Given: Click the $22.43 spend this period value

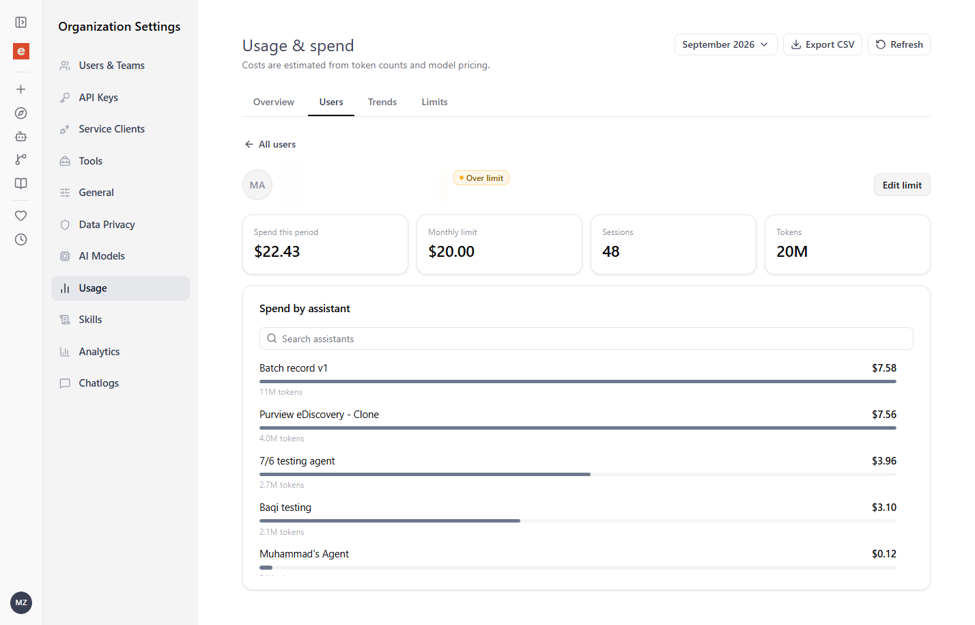Looking at the screenshot, I should pos(277,251).
